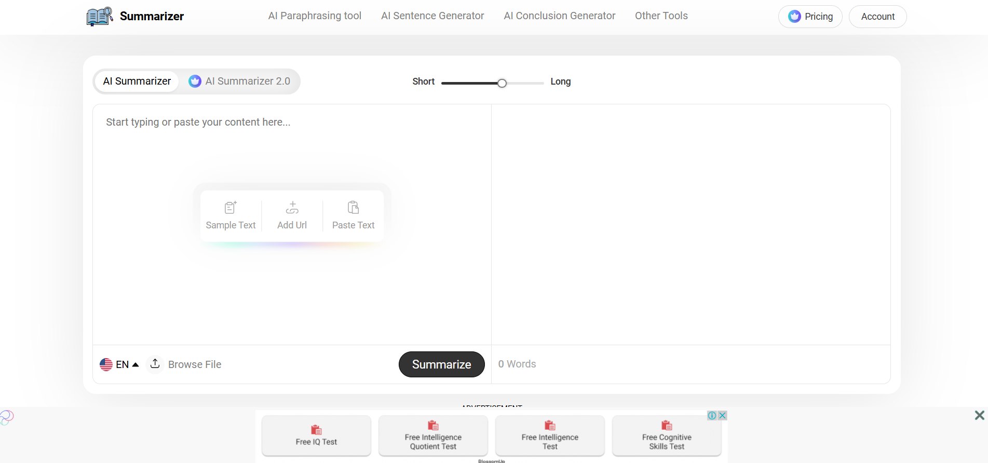Set summary length to Short label
The width and height of the screenshot is (988, 463).
tap(424, 81)
